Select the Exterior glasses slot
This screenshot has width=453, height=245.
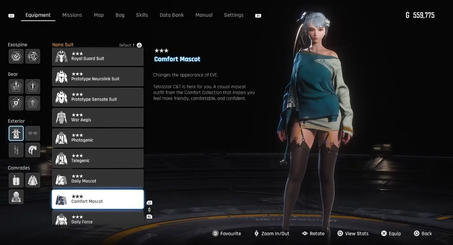tap(33, 133)
